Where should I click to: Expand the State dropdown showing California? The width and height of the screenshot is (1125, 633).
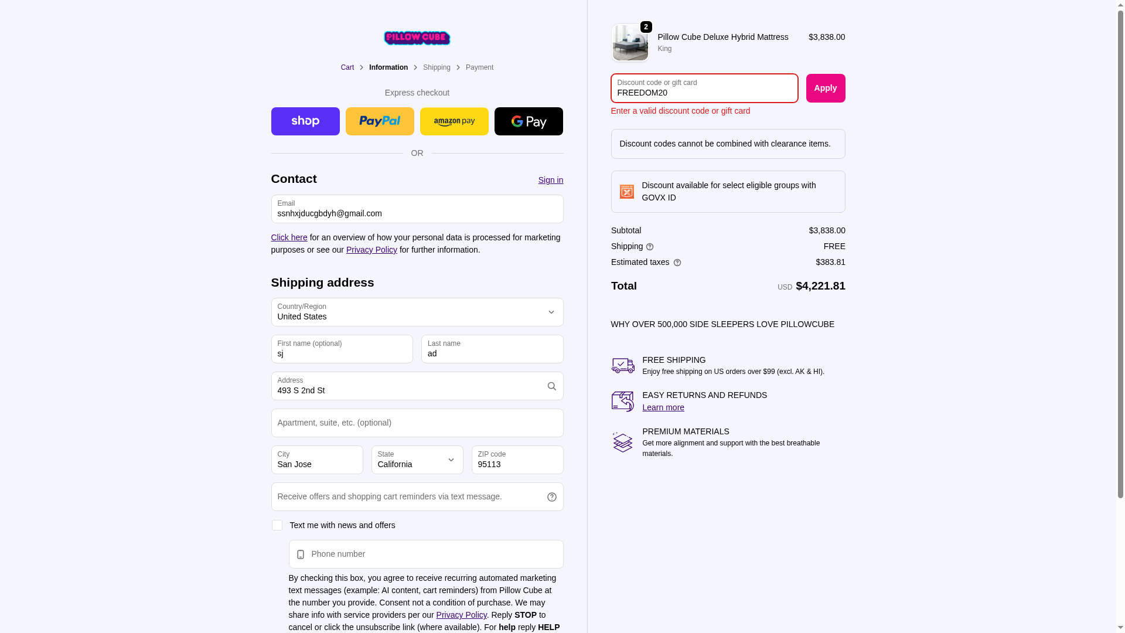417,460
